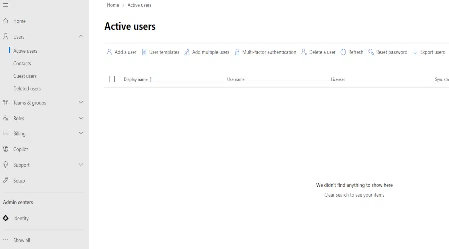Open Multi-factor authentication lock icon
Screen dimensions: 449x249
point(237,52)
